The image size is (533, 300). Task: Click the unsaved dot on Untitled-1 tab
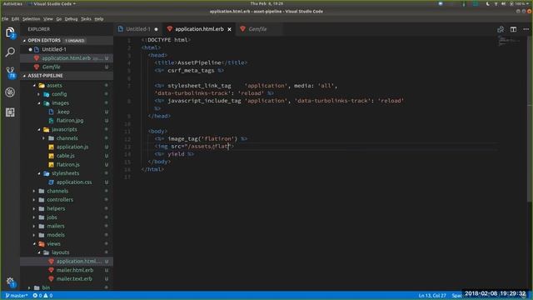pos(156,29)
